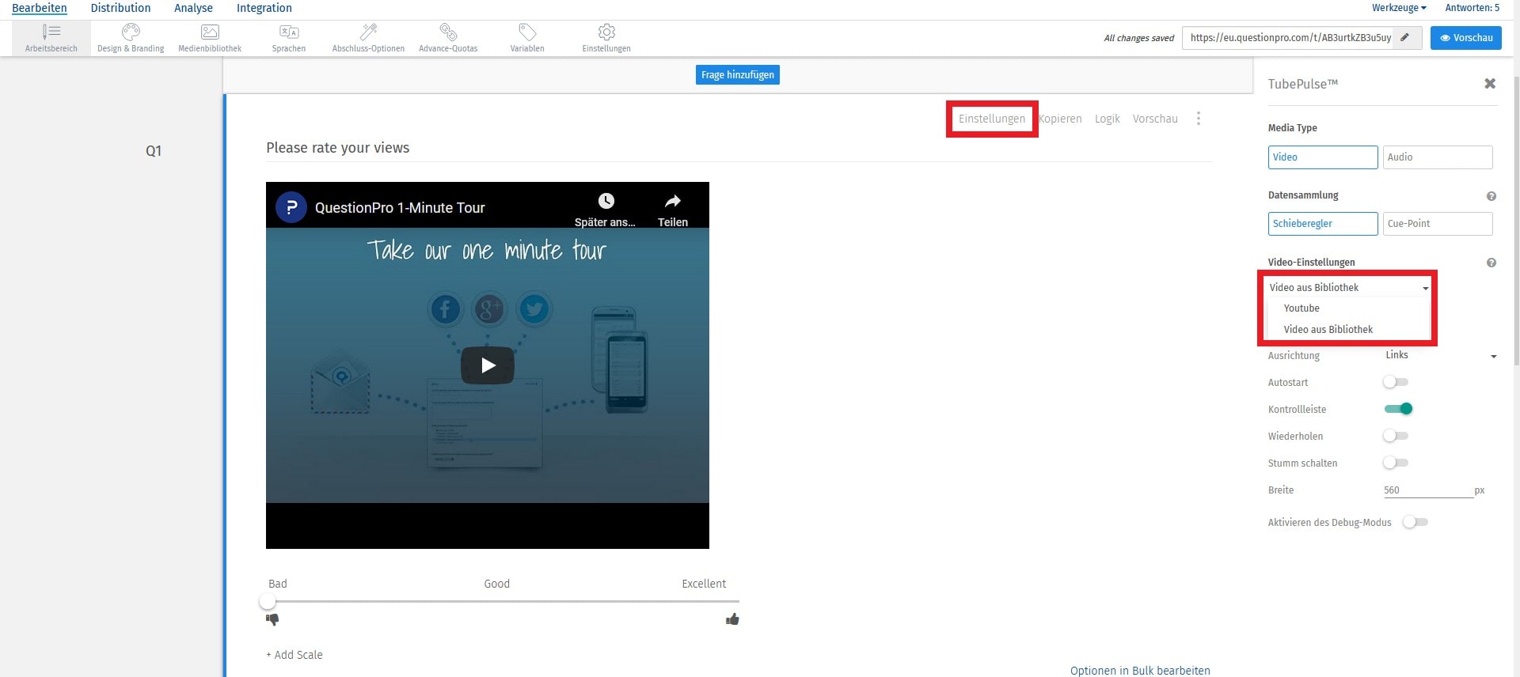This screenshot has width=1520, height=677.
Task: Select Cue-Point data collection
Action: (1438, 223)
